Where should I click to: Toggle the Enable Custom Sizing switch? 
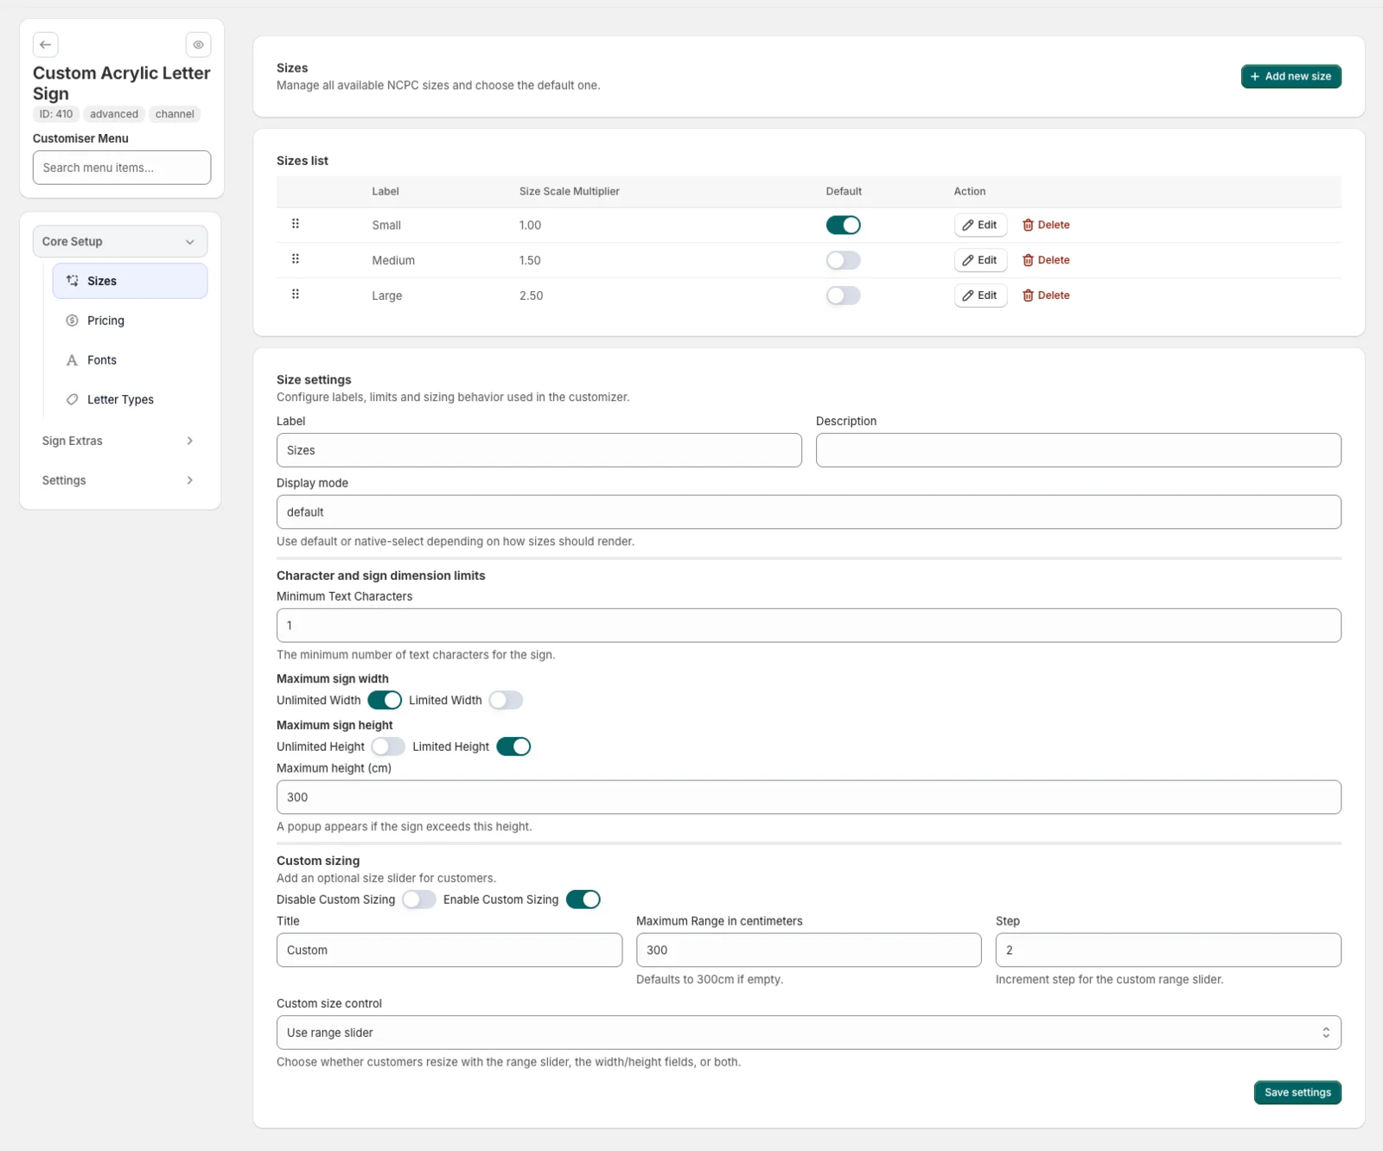click(x=583, y=900)
